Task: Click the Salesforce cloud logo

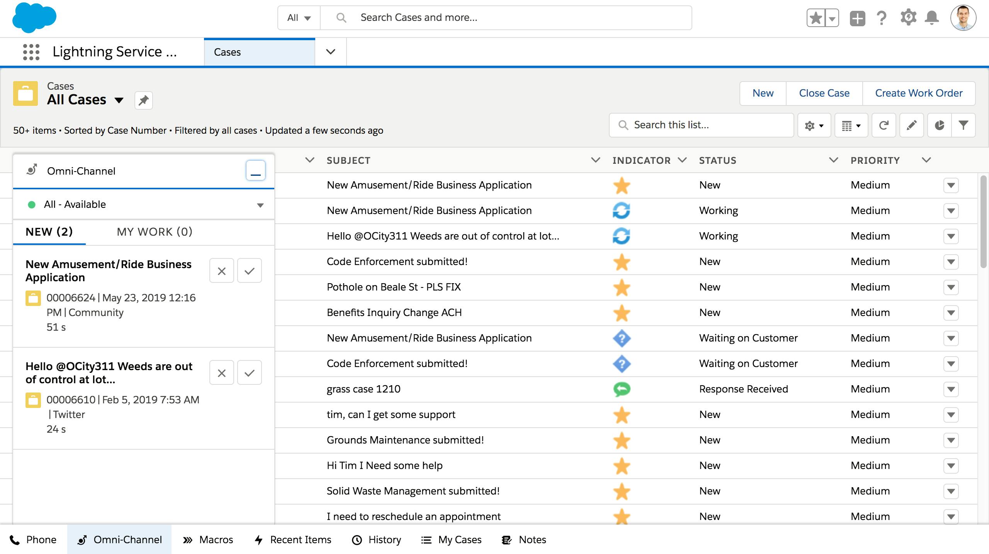Action: tap(34, 17)
